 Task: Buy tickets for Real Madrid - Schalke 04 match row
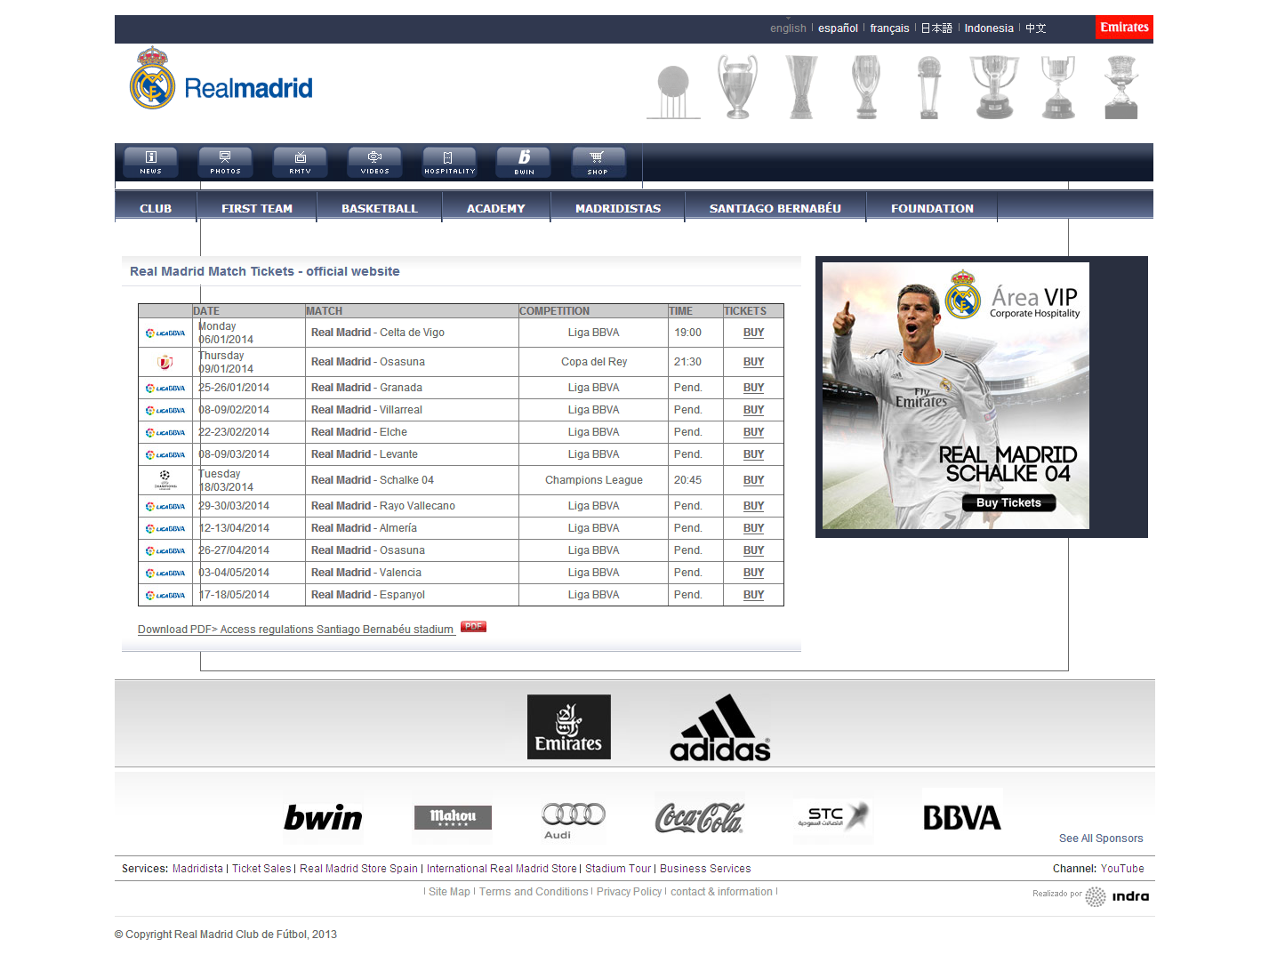click(x=753, y=480)
